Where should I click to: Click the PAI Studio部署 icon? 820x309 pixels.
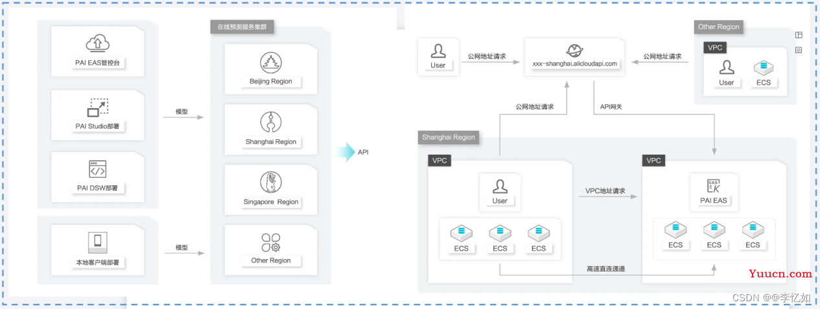pos(97,108)
